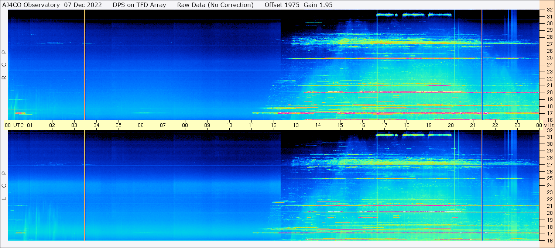Viewport: 555px width, 248px height.
Task: Click hour '12' on the time axis
Action: click(x=274, y=125)
